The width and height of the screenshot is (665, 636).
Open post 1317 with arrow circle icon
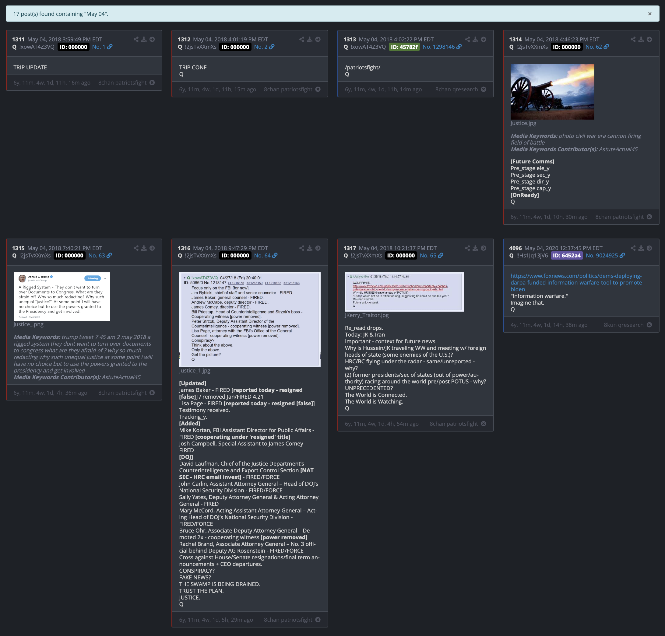point(484,248)
